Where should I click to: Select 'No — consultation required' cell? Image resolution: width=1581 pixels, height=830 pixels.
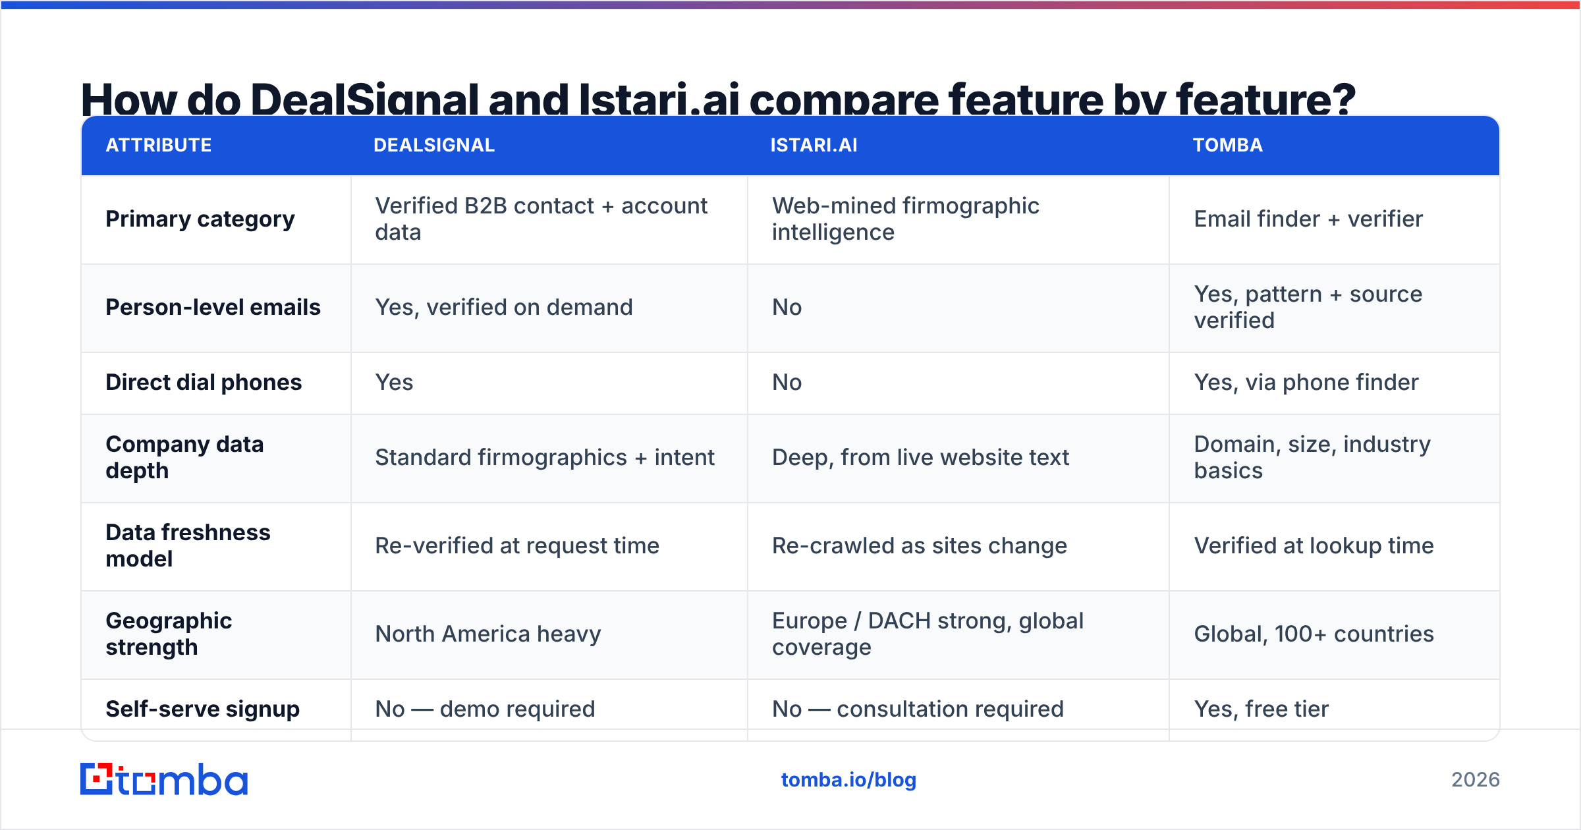[x=918, y=709]
